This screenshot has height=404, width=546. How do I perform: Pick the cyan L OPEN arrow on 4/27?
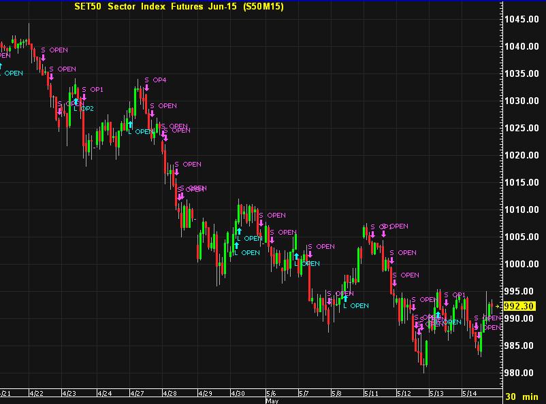130,124
